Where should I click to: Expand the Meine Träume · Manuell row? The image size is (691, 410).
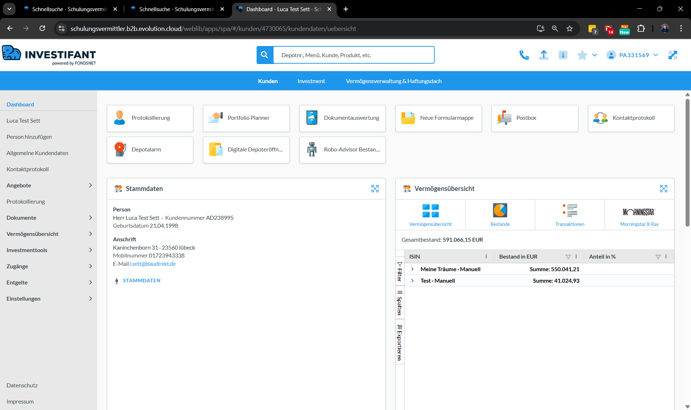[412, 269]
